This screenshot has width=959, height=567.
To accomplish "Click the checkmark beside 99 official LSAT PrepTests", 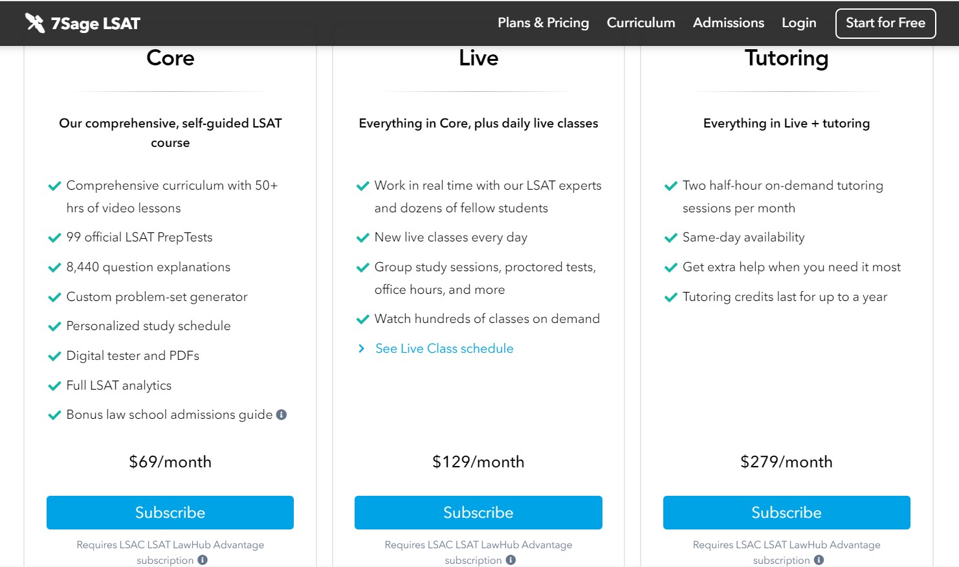I will (x=54, y=238).
